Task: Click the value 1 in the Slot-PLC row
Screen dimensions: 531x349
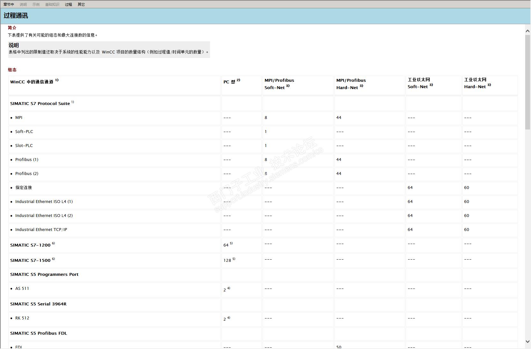Action: (266, 146)
